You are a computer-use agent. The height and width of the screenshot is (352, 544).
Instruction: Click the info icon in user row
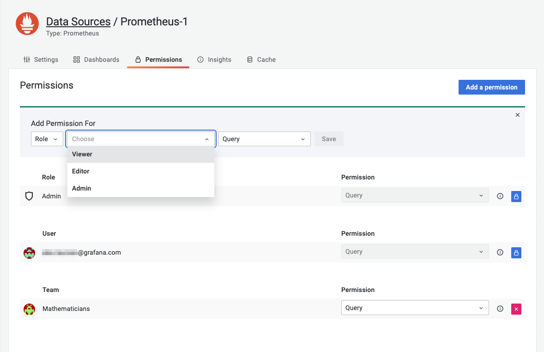(500, 252)
